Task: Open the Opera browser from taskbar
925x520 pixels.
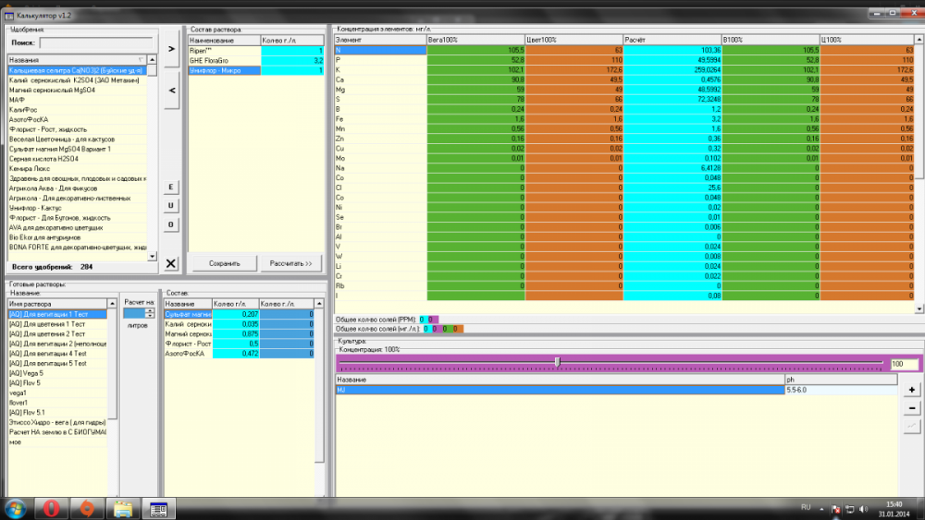Action: click(x=51, y=508)
